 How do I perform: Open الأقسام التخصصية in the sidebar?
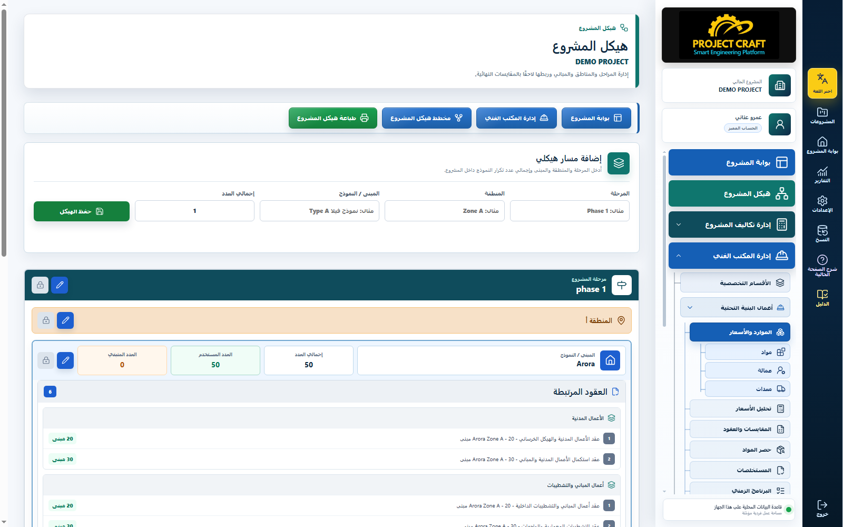tap(735, 283)
